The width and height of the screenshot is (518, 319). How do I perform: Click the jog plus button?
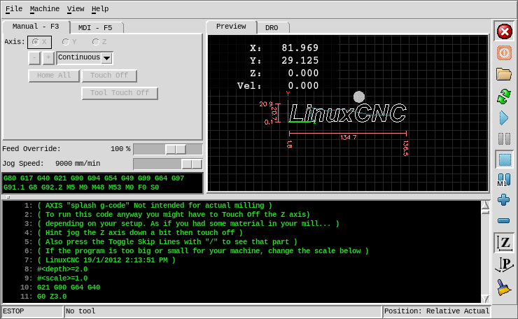coord(48,58)
